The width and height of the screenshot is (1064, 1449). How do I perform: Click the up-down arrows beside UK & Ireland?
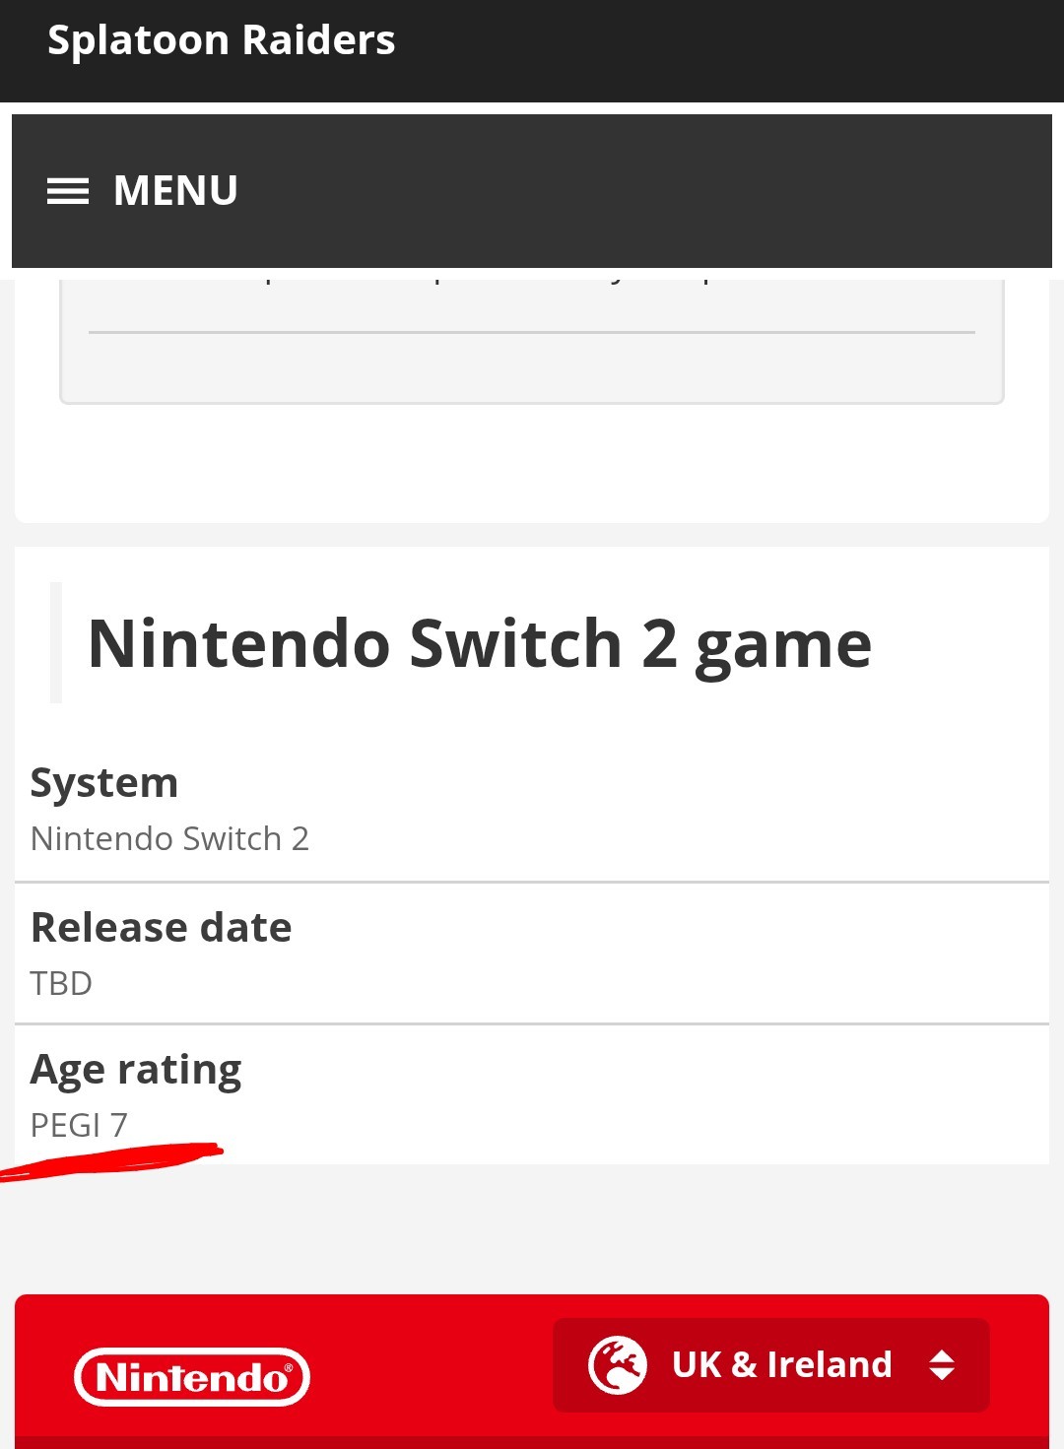942,1365
